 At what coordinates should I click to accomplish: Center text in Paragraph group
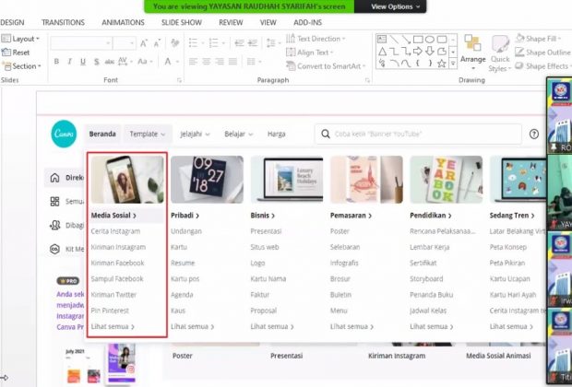click(206, 62)
